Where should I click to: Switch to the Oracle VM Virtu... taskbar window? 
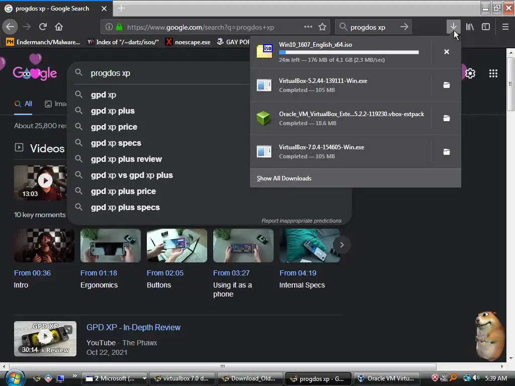coord(386,378)
